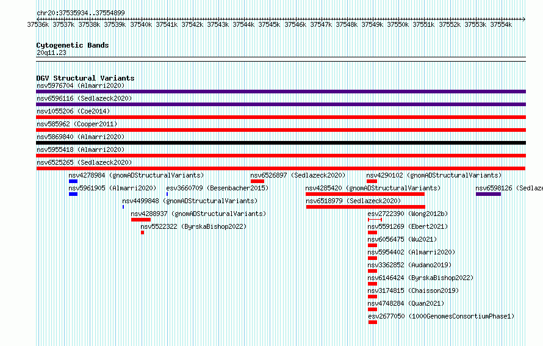Click the 37536k ruler tick label
Screen dimensions: 543x346
(38, 24)
